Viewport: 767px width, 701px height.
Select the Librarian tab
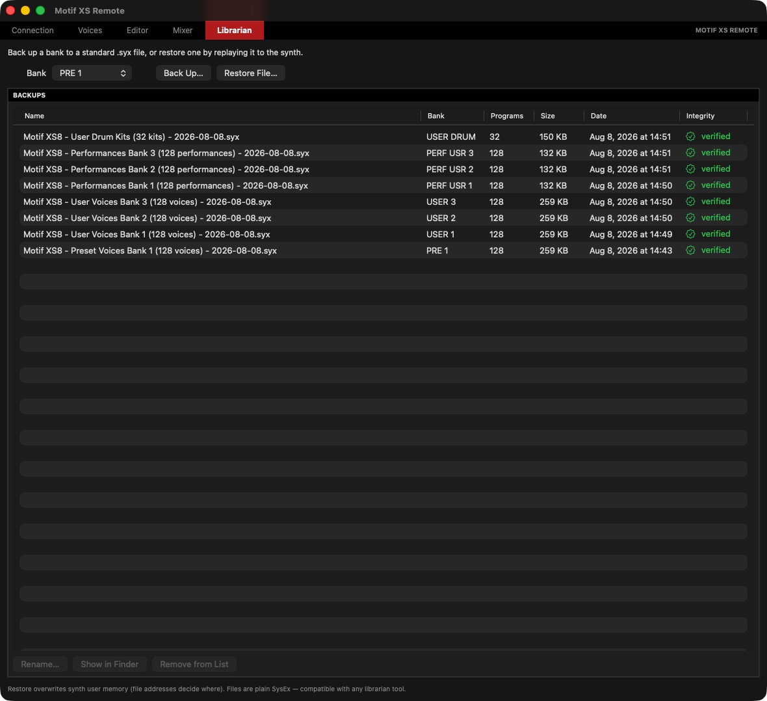point(234,31)
